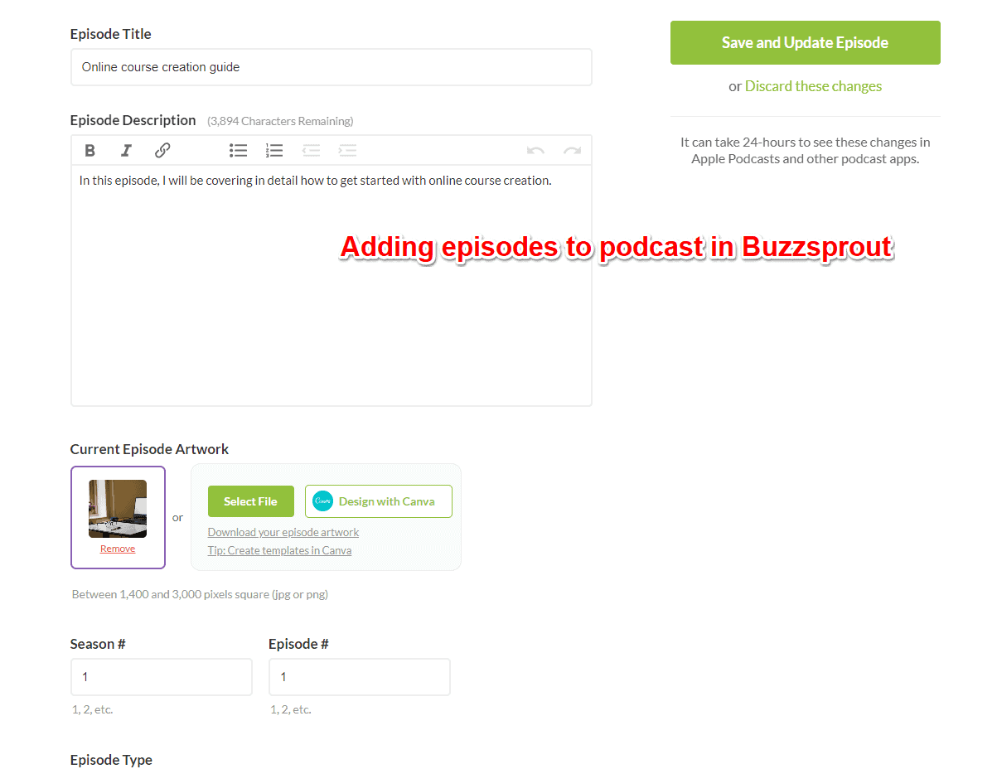This screenshot has width=997, height=769.
Task: Apply a bulleted list to the description
Action: [238, 150]
